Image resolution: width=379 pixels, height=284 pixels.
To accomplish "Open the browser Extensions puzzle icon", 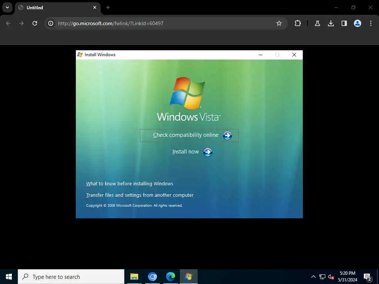I will point(298,23).
